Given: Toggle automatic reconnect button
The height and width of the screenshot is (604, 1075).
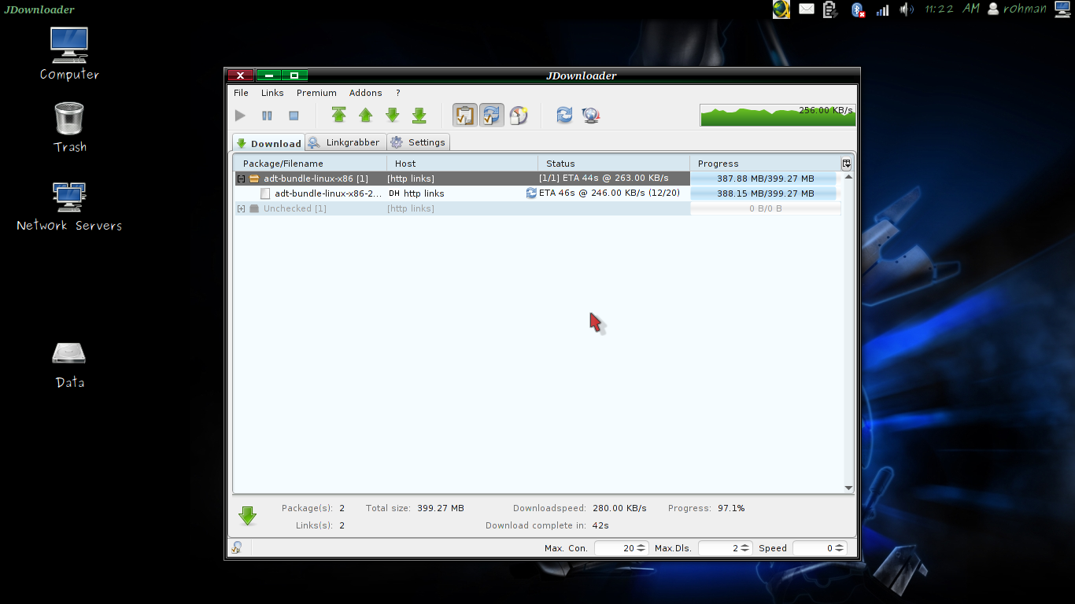Looking at the screenshot, I should click(x=492, y=116).
